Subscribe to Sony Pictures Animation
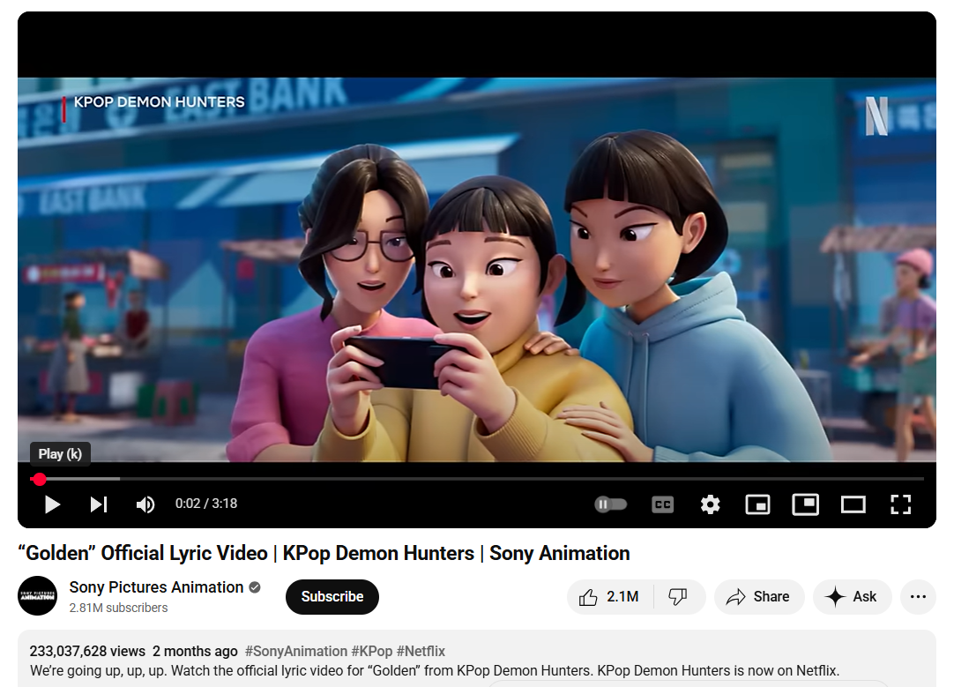 click(x=332, y=597)
